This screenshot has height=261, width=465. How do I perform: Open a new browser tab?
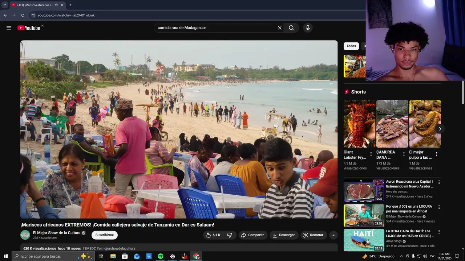(70, 5)
